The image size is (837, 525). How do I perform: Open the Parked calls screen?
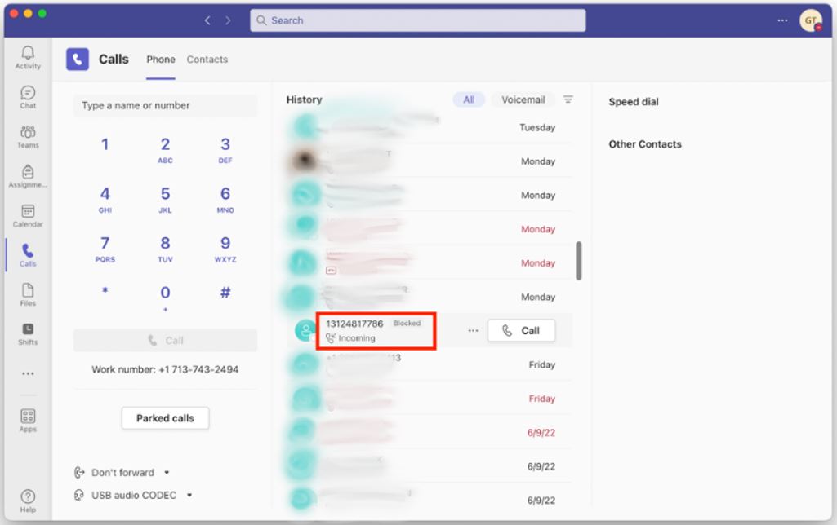coord(165,417)
